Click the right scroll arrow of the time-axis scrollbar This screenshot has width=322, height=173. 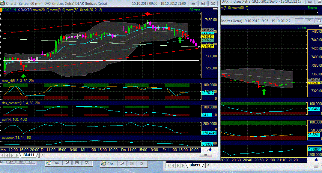pyautogui.click(x=215, y=155)
